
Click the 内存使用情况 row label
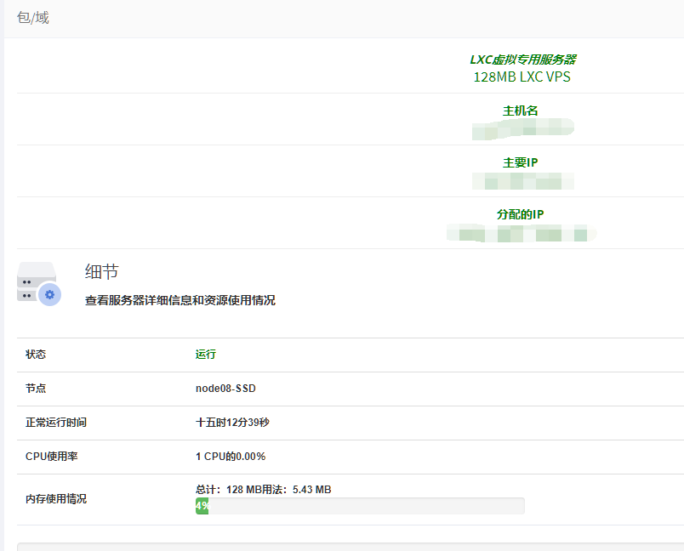coord(56,498)
